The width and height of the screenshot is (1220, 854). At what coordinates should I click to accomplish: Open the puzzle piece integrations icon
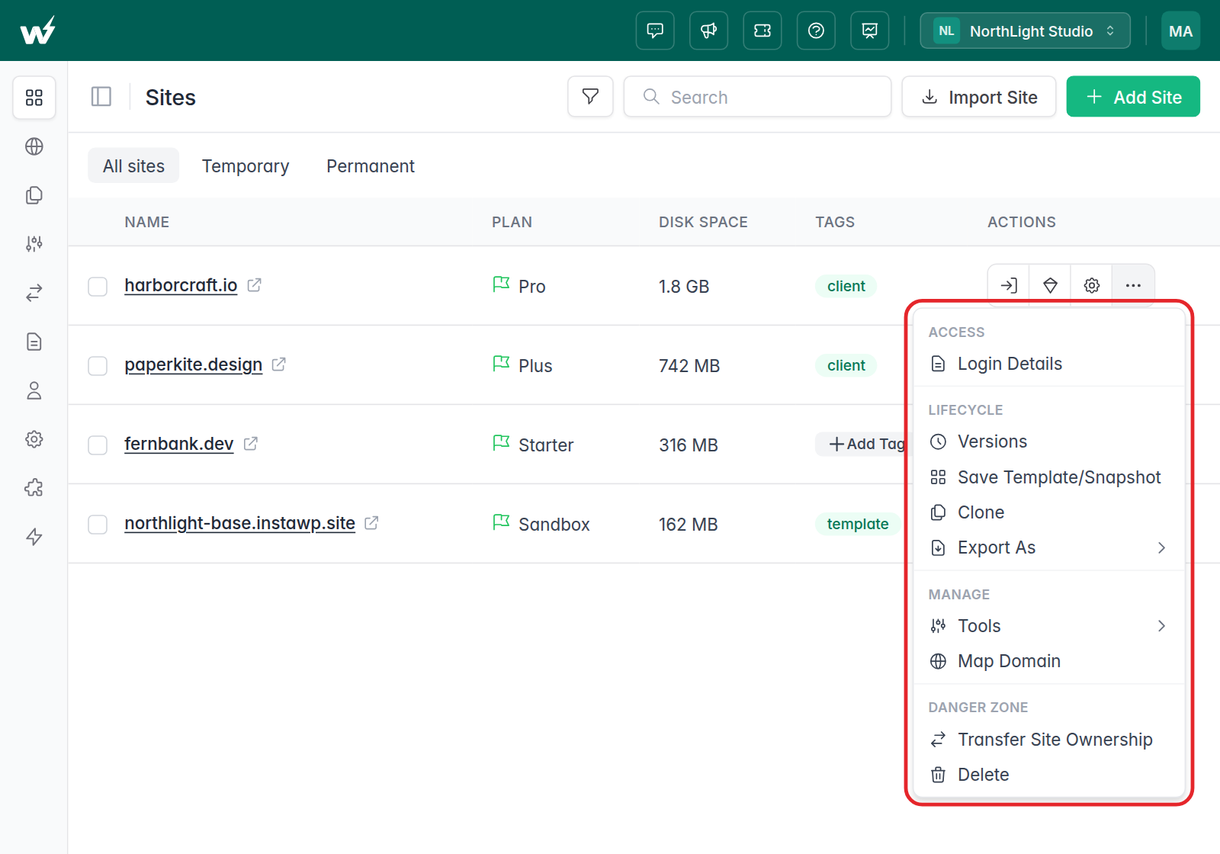34,488
